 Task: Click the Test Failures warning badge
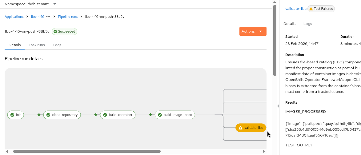[321, 9]
